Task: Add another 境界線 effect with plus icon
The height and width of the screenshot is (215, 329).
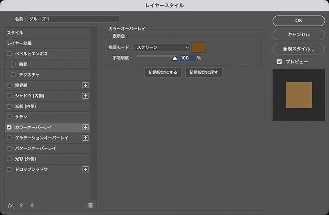Action: [86, 85]
